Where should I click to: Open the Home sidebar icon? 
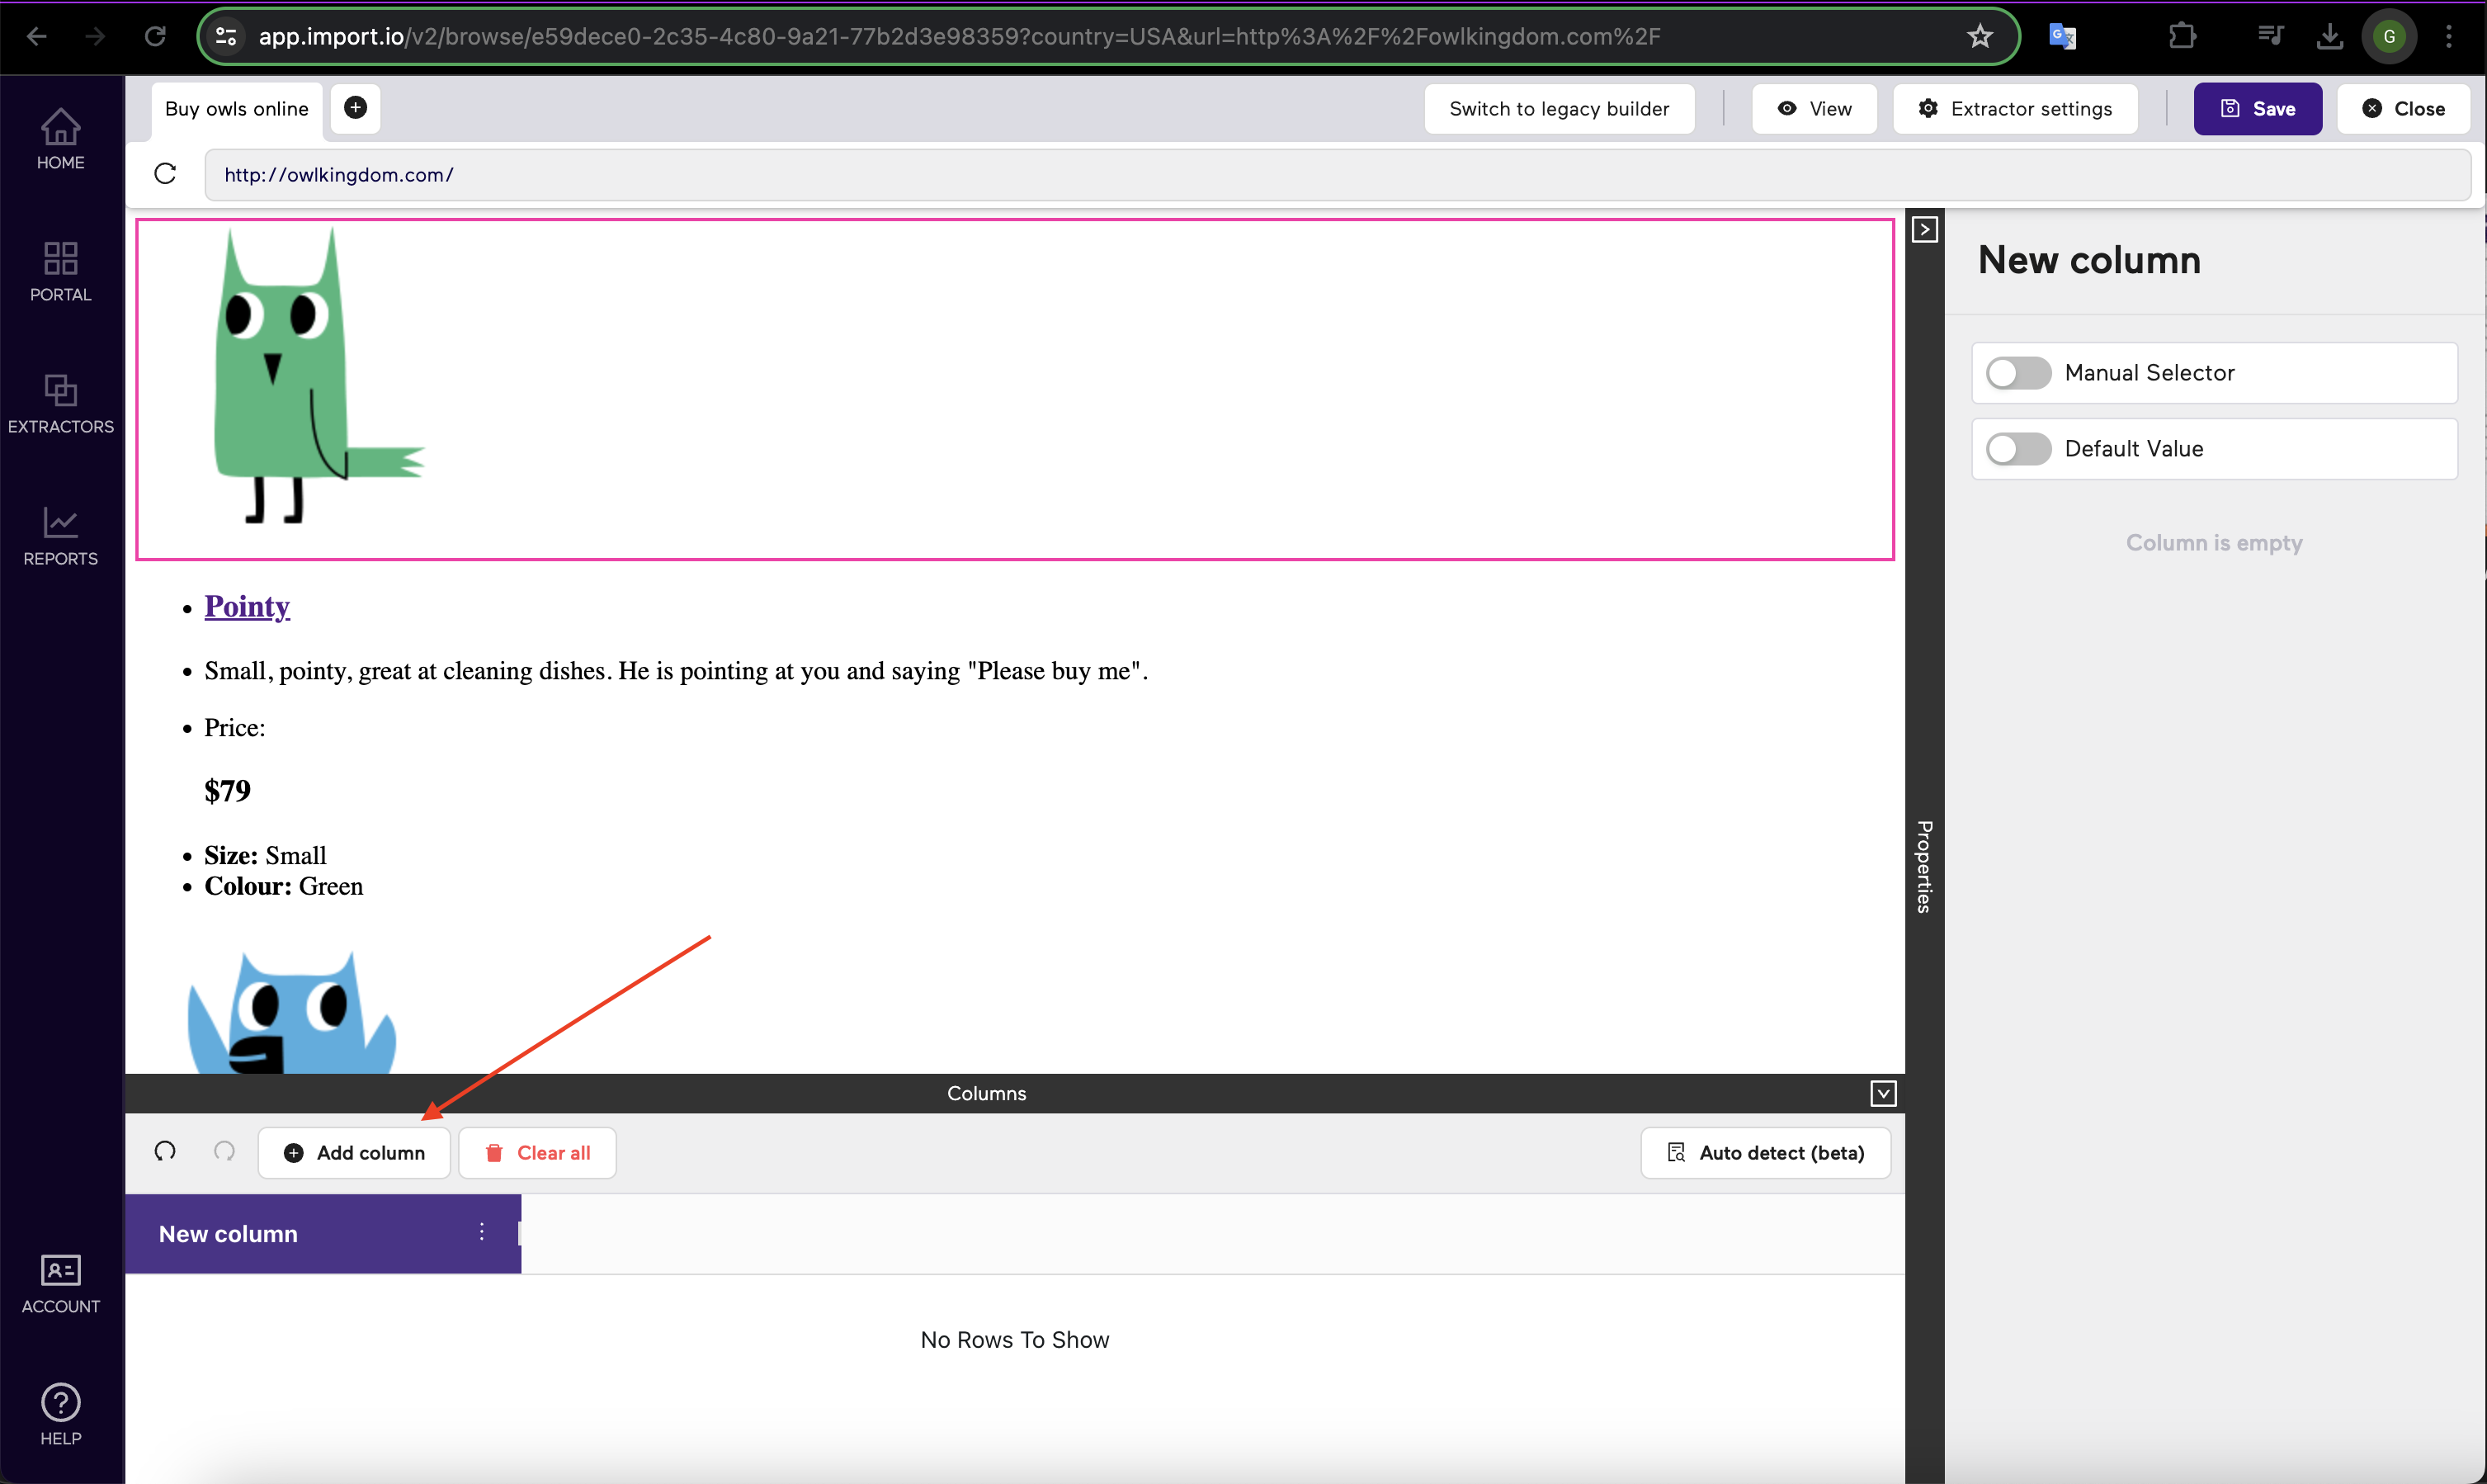click(60, 139)
